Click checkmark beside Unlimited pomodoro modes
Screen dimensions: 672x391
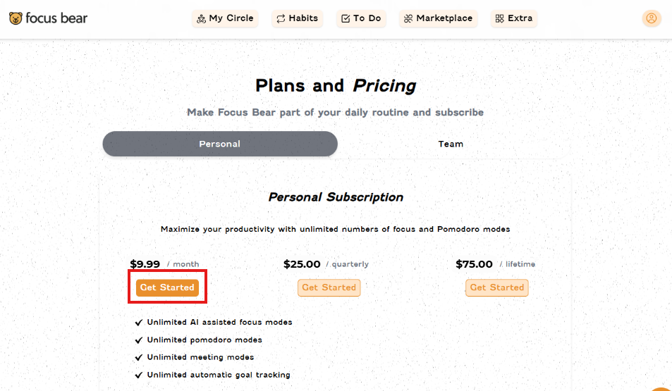138,340
